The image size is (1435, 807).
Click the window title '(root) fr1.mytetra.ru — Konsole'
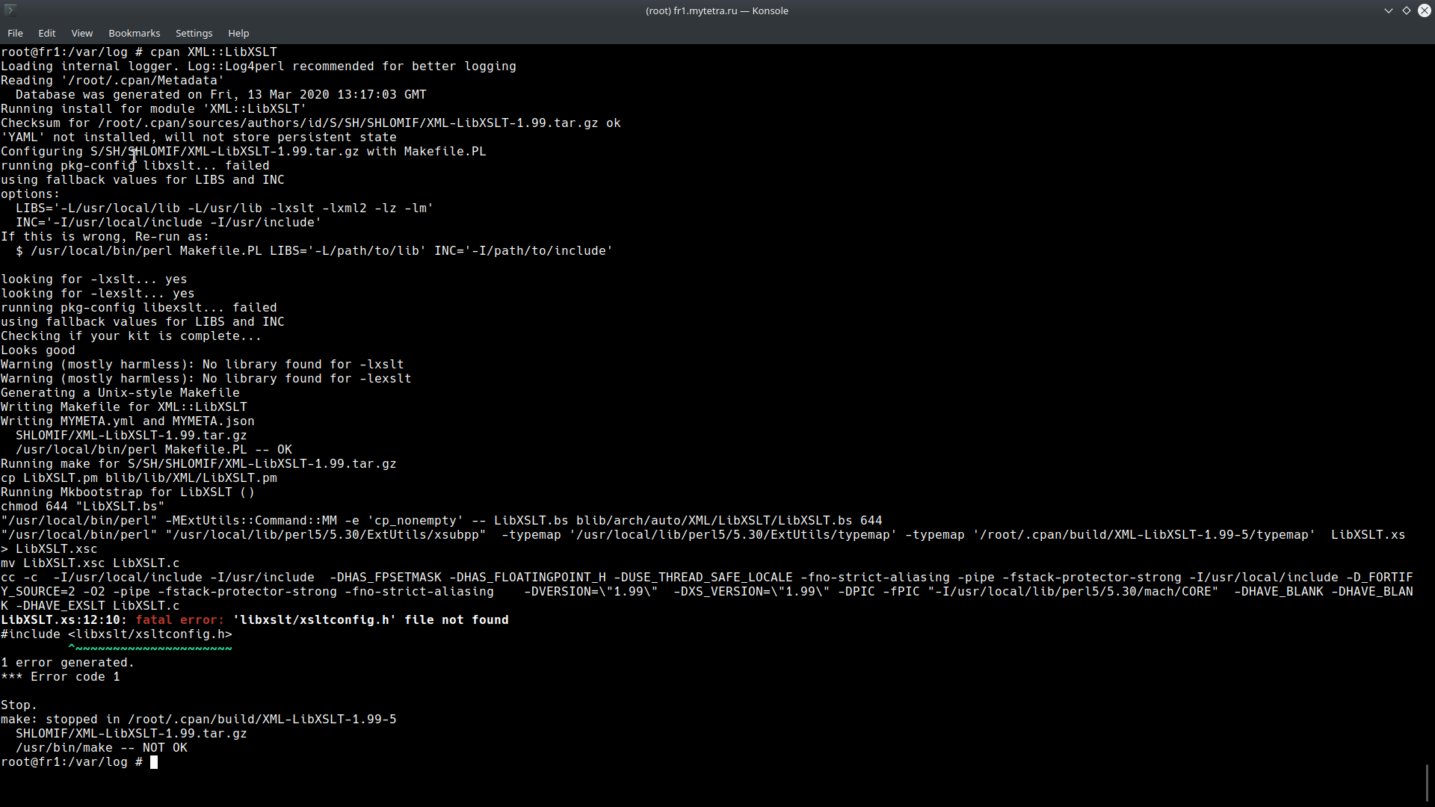click(x=717, y=10)
